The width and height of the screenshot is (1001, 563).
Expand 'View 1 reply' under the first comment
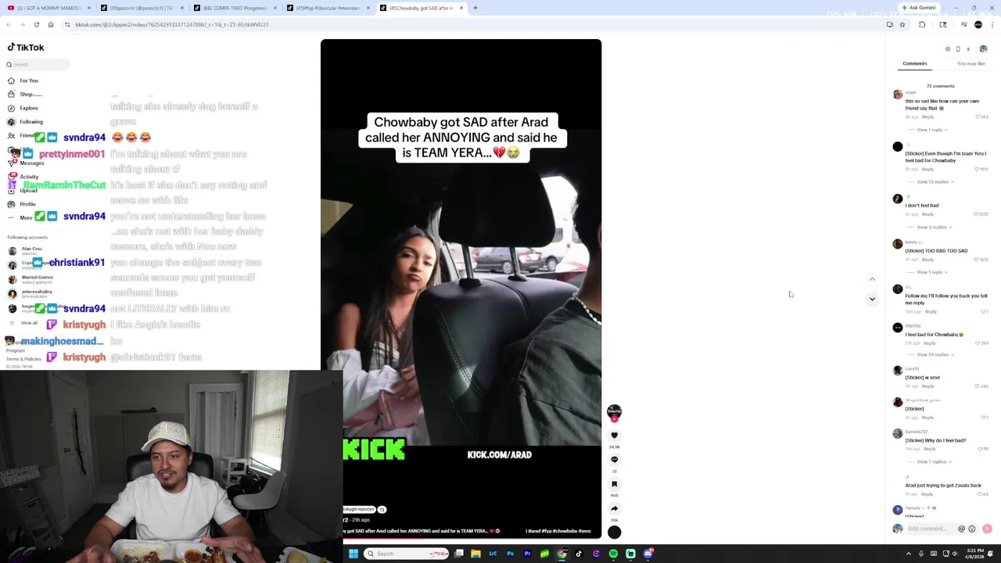click(932, 130)
